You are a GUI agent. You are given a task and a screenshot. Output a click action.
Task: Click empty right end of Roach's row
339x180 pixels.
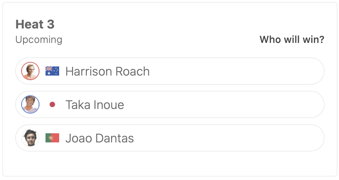coord(296,71)
